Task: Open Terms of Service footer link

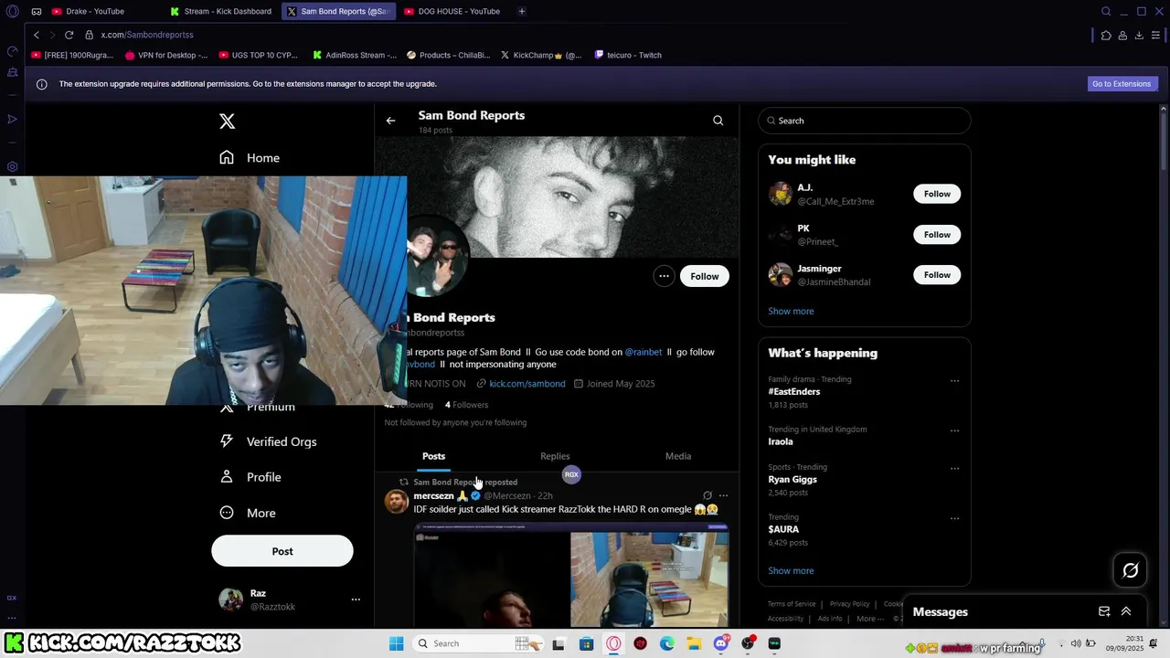Action: click(x=792, y=604)
